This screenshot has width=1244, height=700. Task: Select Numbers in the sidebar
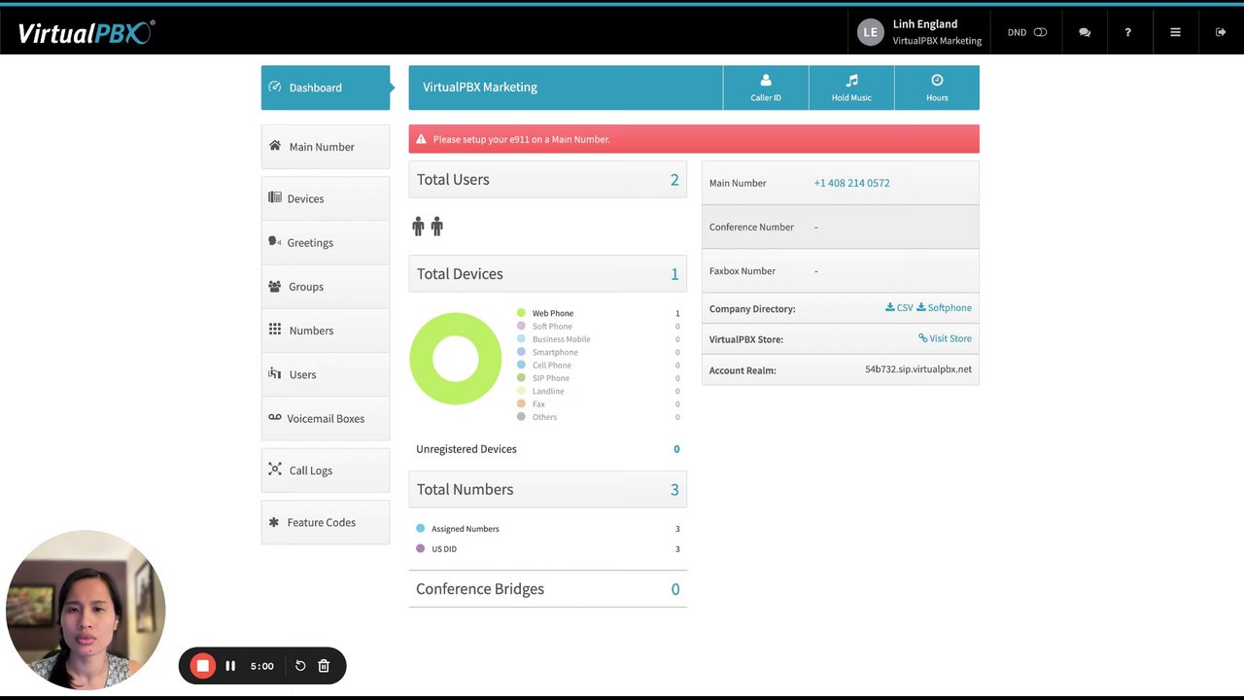326,331
